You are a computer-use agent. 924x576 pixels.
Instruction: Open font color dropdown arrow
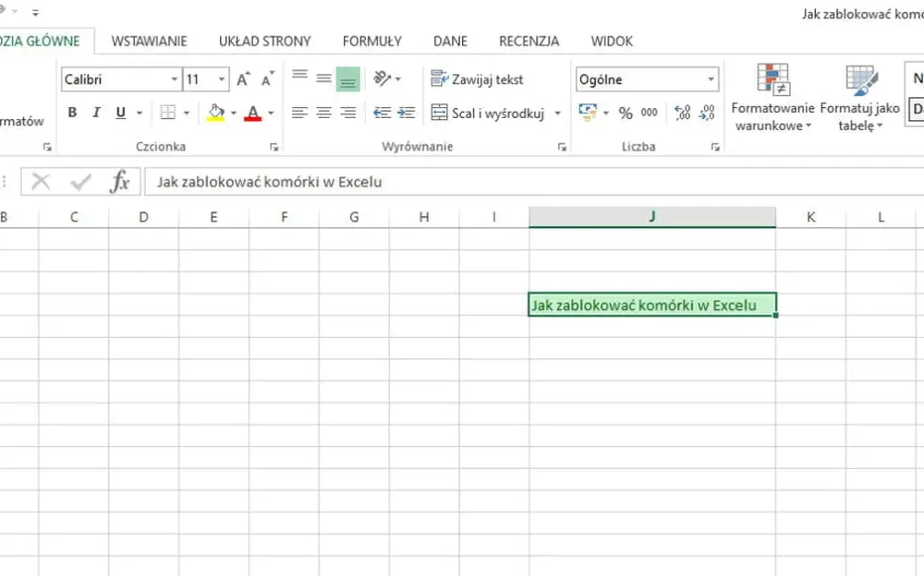coord(271,113)
